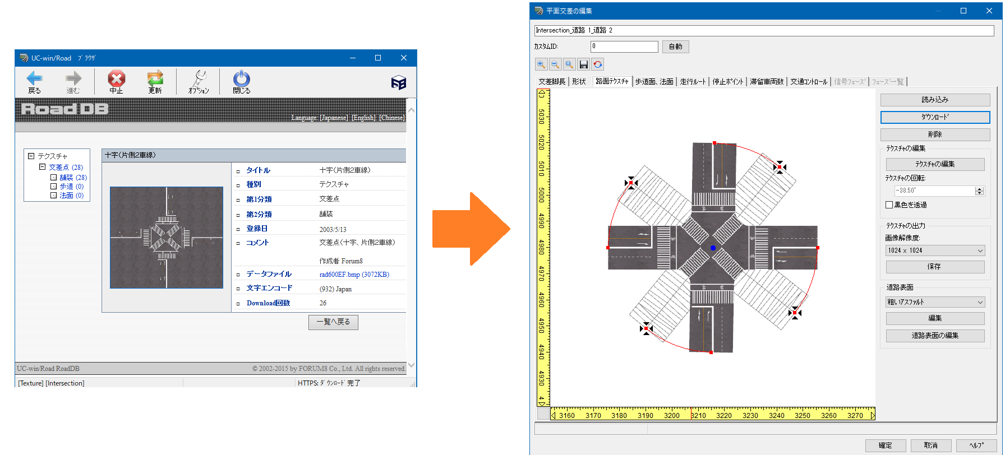
Task: Click the Intersection name input field
Action: (x=764, y=30)
